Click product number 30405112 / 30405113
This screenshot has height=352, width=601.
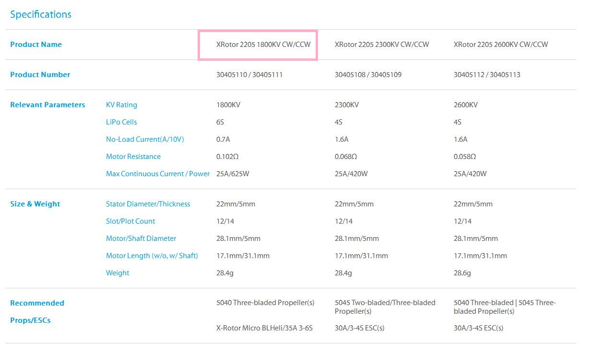coord(487,75)
